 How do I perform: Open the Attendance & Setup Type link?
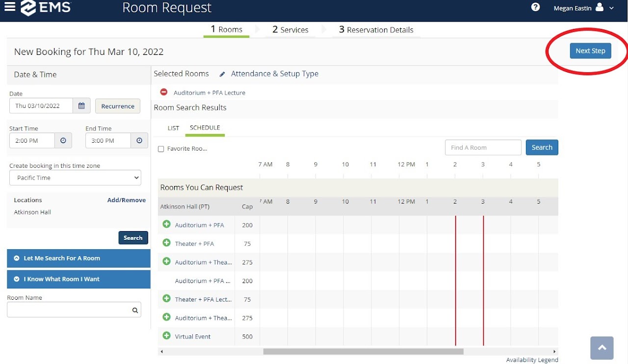[275, 74]
